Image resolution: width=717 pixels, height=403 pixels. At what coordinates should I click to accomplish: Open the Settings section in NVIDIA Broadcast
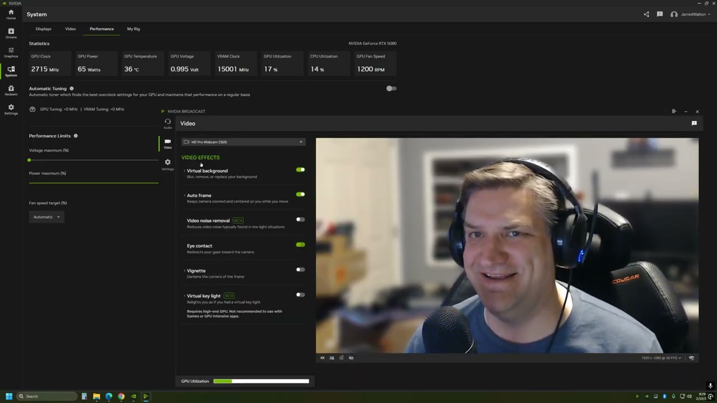coord(167,164)
